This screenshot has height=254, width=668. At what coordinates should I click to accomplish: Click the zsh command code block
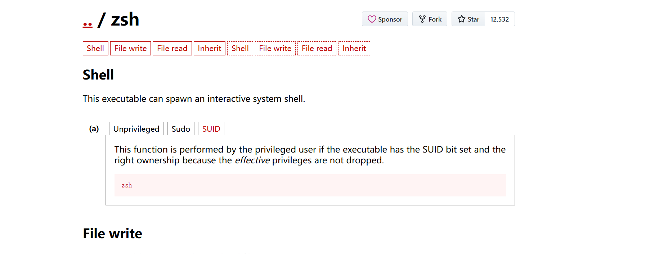click(x=310, y=185)
